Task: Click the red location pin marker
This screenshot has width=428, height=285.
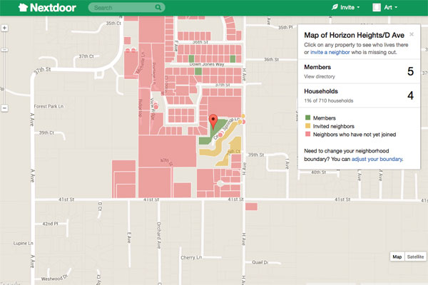Action: click(213, 121)
